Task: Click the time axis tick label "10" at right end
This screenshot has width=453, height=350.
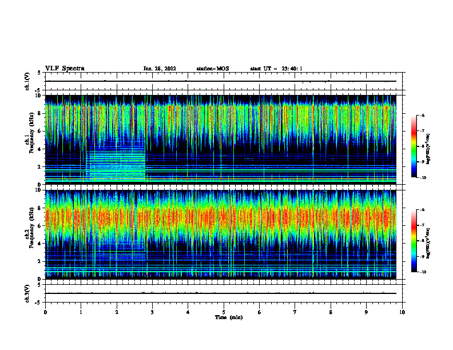Action: [x=402, y=312]
